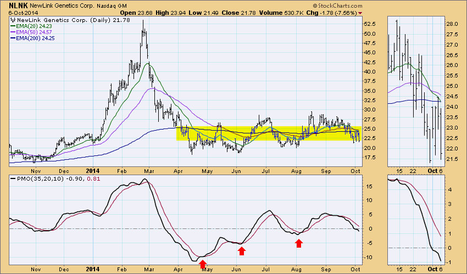Click the green EMA(20) legend line swatch
The width and height of the screenshot is (467, 274).
pyautogui.click(x=13, y=26)
